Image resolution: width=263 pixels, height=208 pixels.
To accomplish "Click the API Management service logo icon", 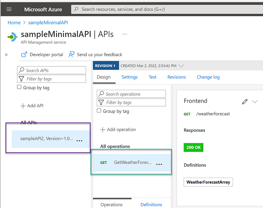I will point(12,37).
